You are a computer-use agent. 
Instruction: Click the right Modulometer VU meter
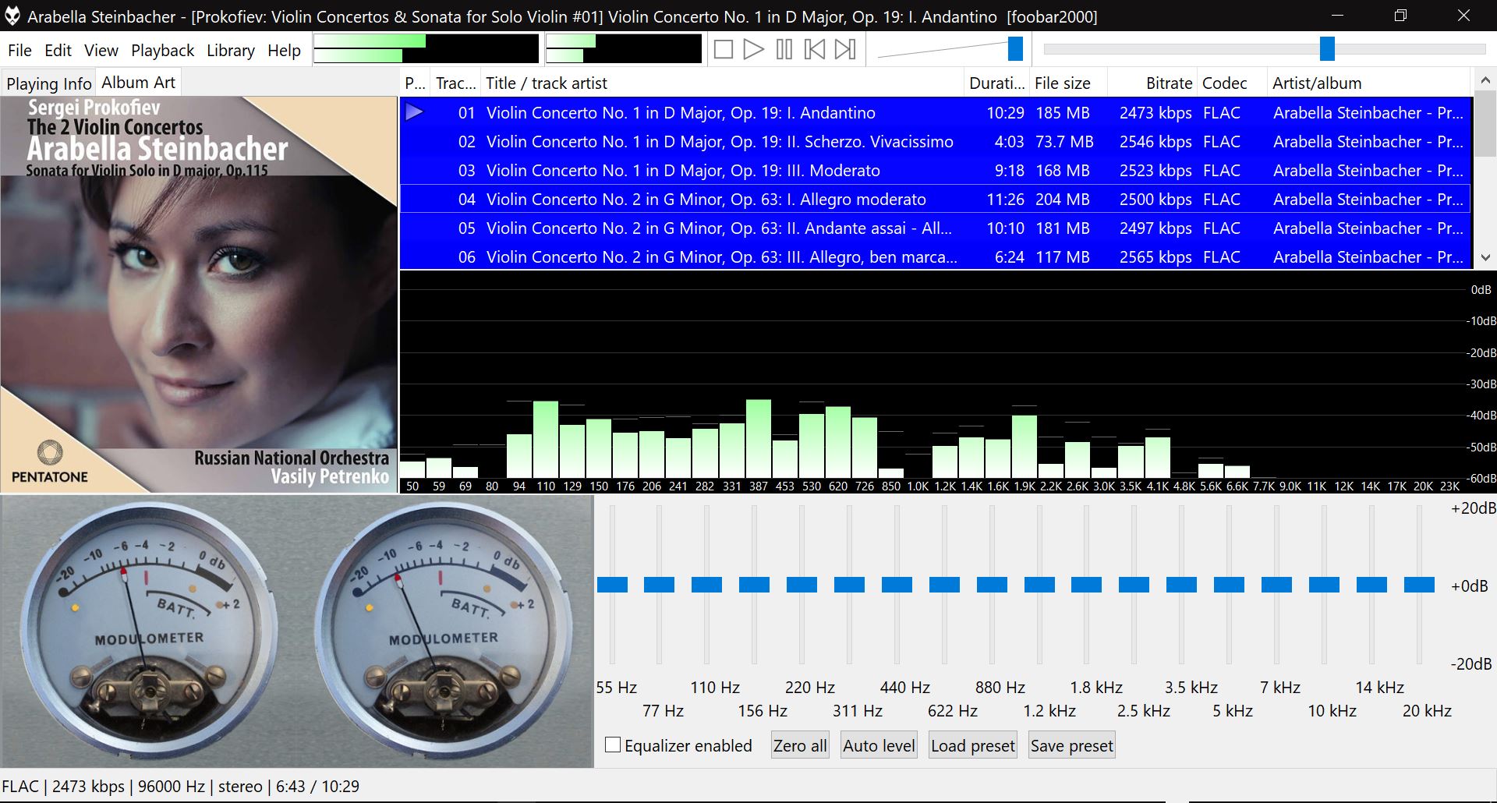[x=443, y=631]
